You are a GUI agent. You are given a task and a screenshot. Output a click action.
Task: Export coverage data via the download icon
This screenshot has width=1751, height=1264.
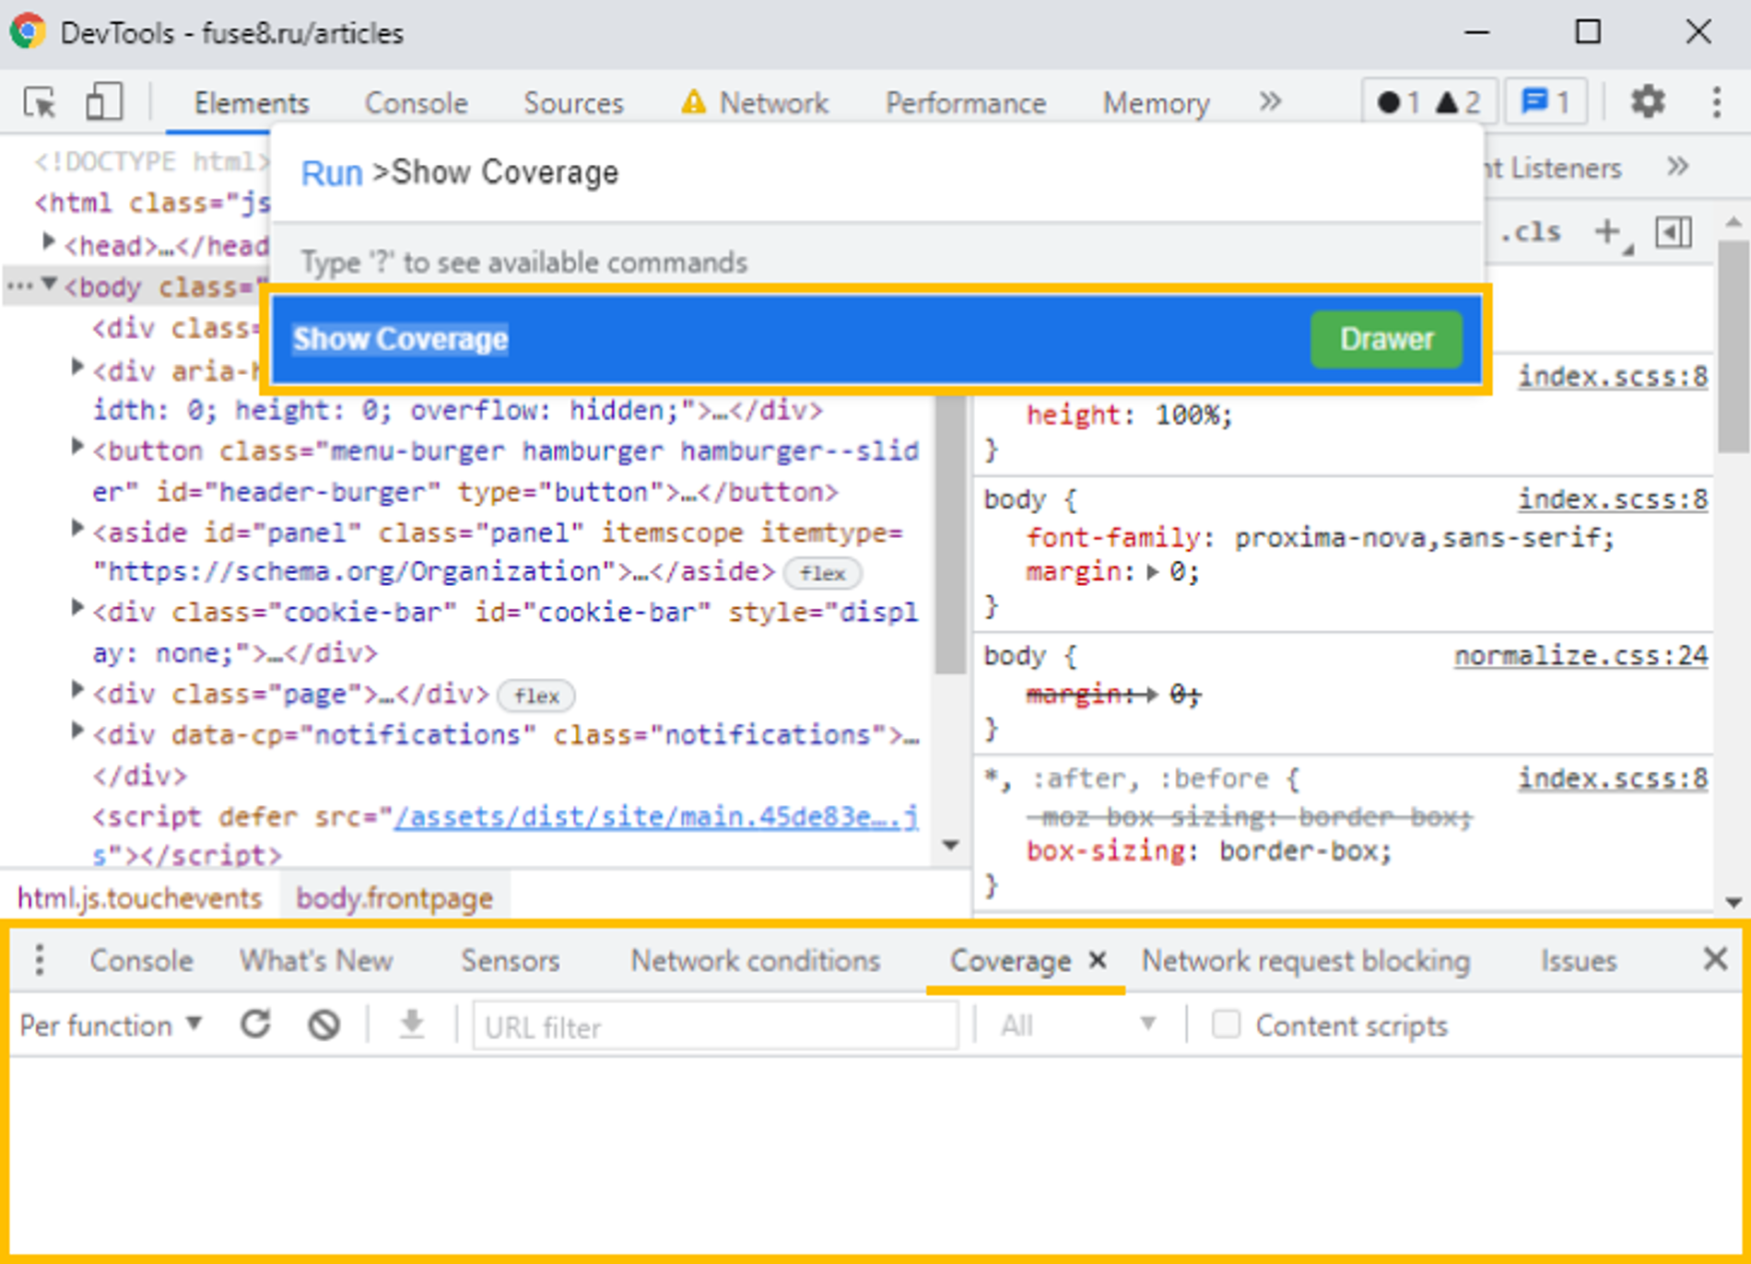coord(411,1024)
